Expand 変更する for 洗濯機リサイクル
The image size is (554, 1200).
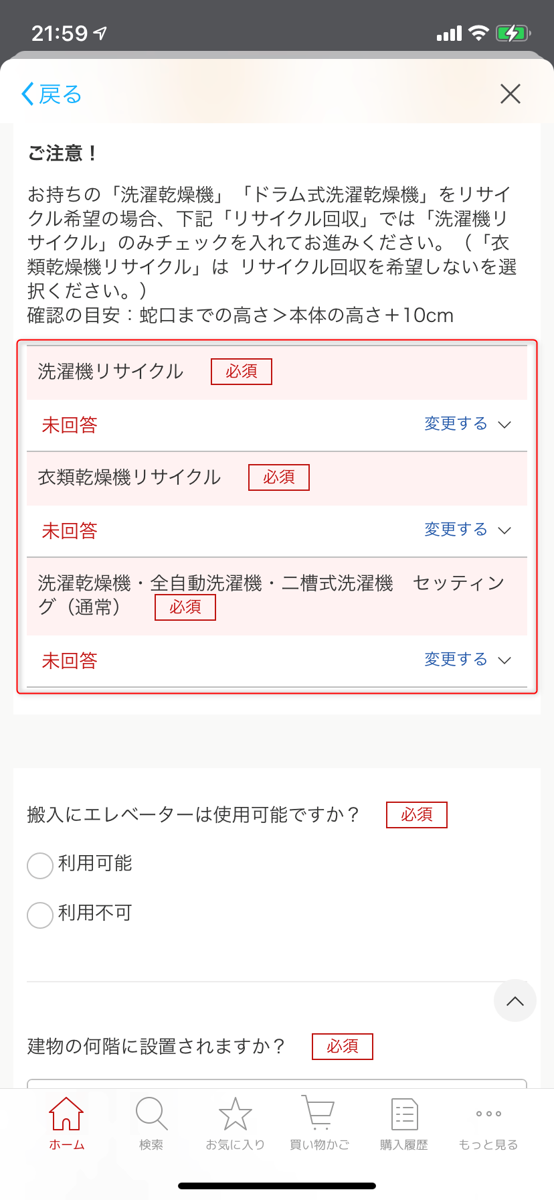pos(468,424)
